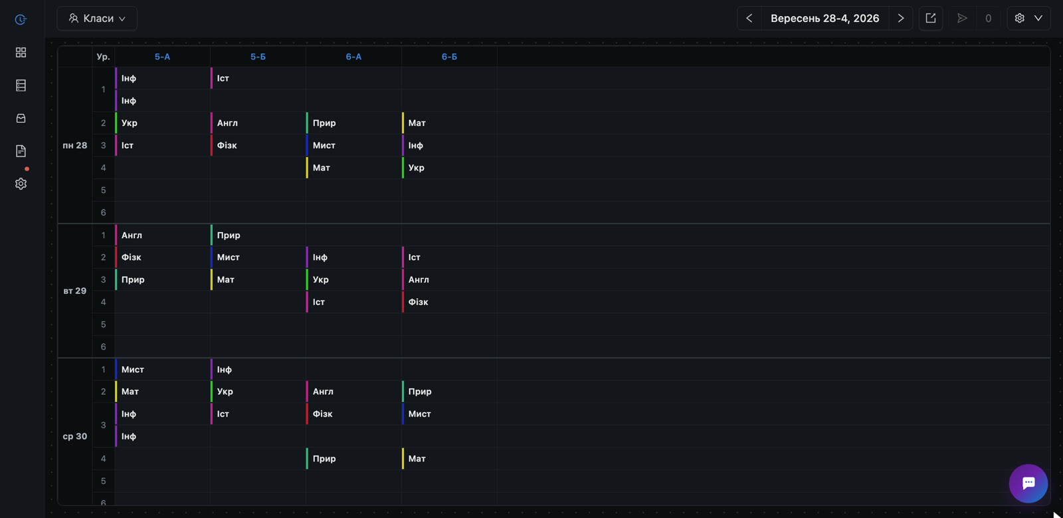Open the four-squares dashboard icon in sidebar
Screen dimensions: 1063x518
coord(21,52)
